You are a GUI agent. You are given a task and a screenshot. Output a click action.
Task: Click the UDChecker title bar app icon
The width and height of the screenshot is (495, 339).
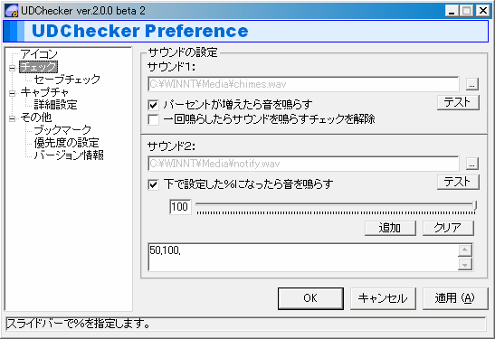[12, 11]
